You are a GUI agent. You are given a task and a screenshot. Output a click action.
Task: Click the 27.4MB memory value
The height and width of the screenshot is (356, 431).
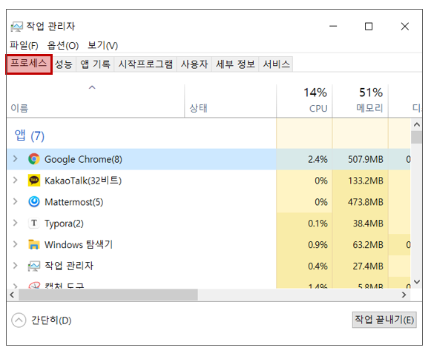[x=368, y=266]
